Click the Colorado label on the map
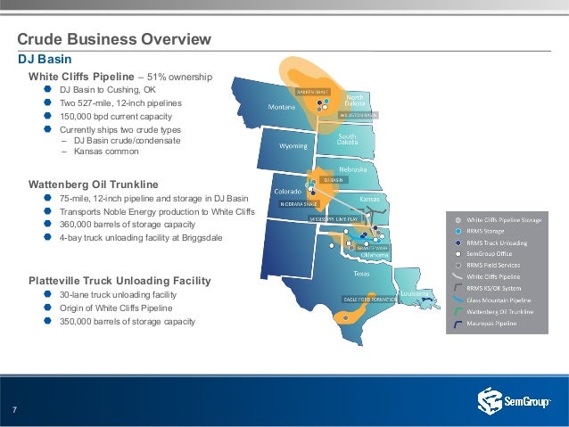The image size is (569, 427). [288, 191]
